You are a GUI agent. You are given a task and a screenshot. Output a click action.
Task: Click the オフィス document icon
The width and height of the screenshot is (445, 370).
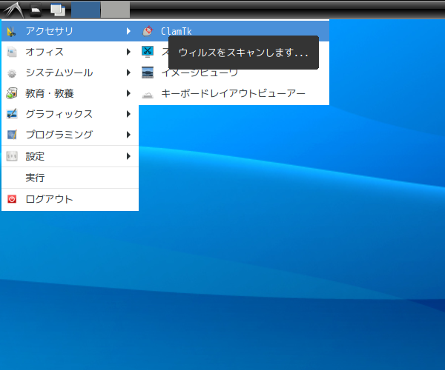(12, 52)
